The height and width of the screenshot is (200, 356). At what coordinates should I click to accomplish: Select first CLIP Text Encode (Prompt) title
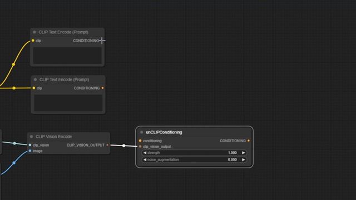click(63, 32)
